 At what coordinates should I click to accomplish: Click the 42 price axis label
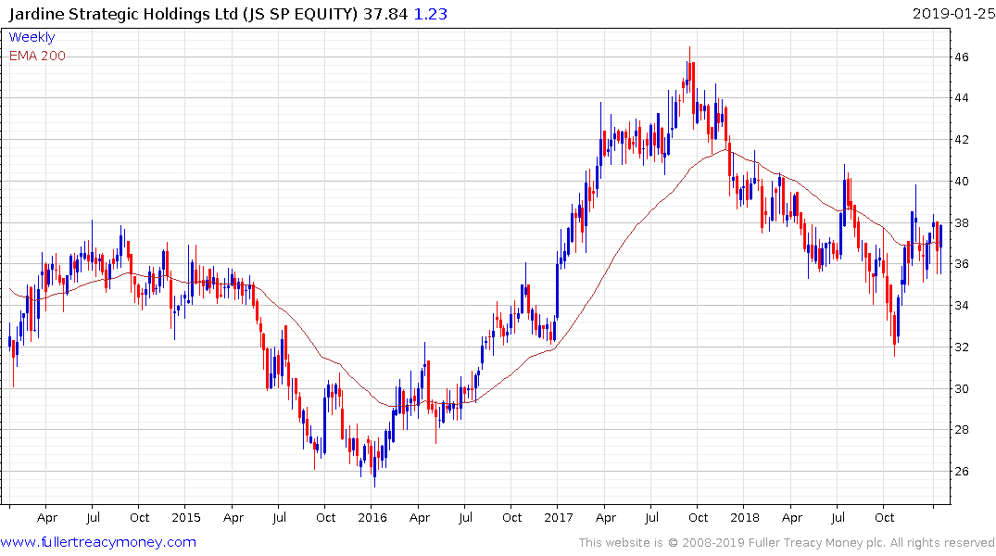961,140
